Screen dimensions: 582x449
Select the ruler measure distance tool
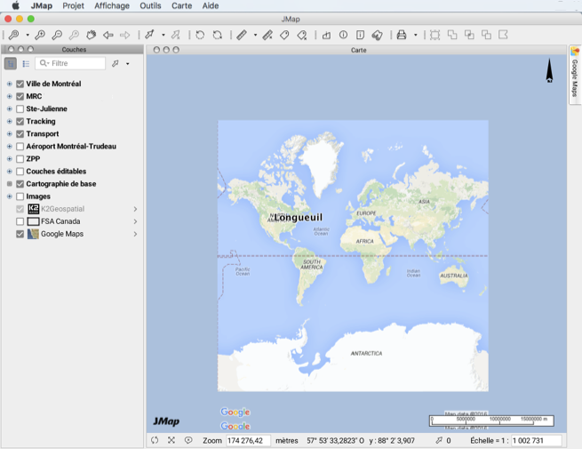242,35
